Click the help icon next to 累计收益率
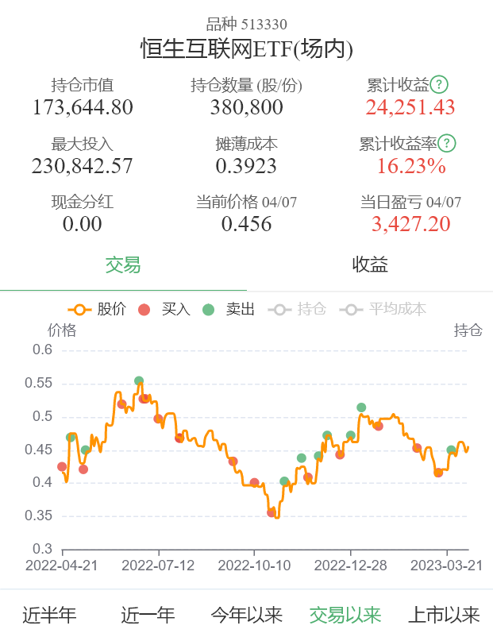 pos(447,144)
